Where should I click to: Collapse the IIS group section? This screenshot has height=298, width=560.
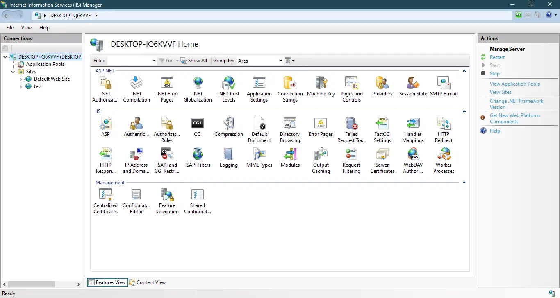(x=464, y=111)
